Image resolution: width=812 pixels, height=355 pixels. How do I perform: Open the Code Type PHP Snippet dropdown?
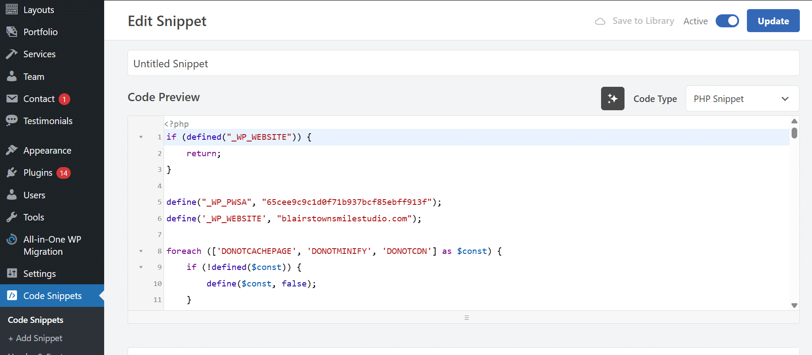742,99
